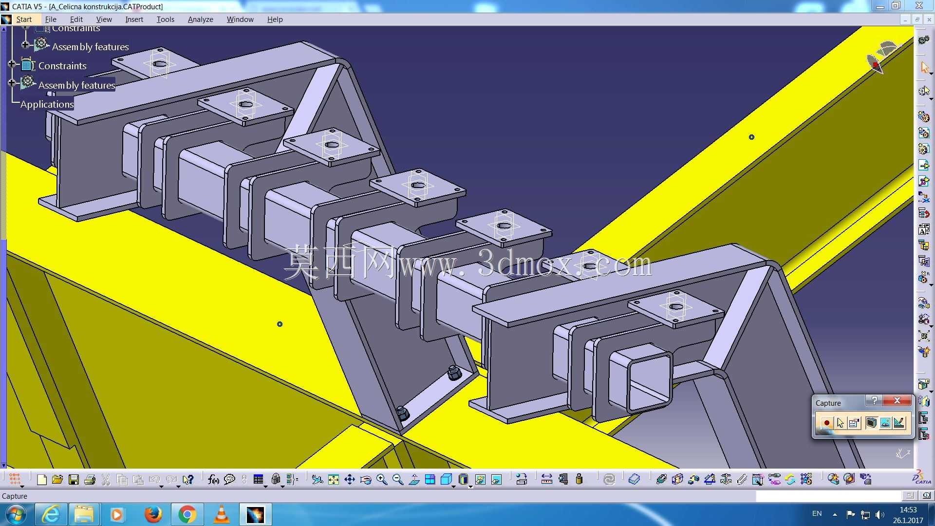Click the Zoom In magnifier
Image resolution: width=935 pixels, height=526 pixels.
coord(382,480)
